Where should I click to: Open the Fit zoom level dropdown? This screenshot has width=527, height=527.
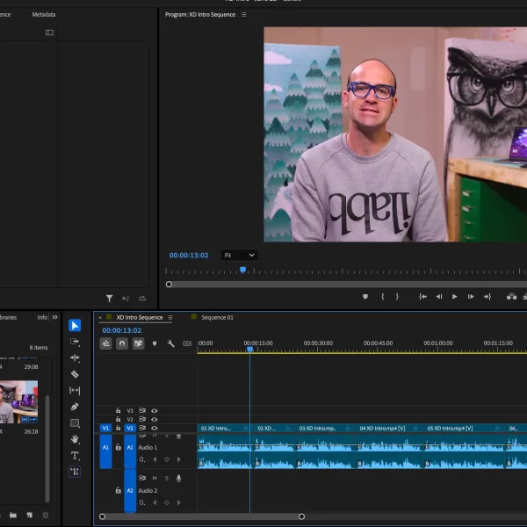click(x=239, y=255)
